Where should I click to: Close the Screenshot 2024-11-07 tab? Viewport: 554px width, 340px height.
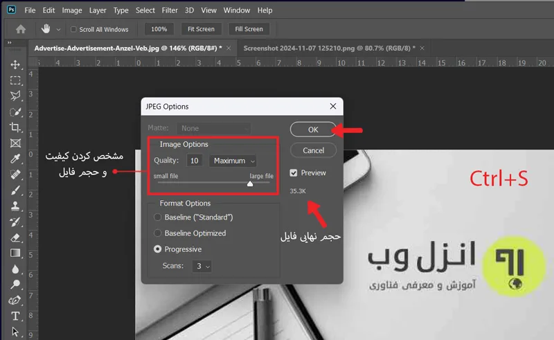[x=422, y=48]
